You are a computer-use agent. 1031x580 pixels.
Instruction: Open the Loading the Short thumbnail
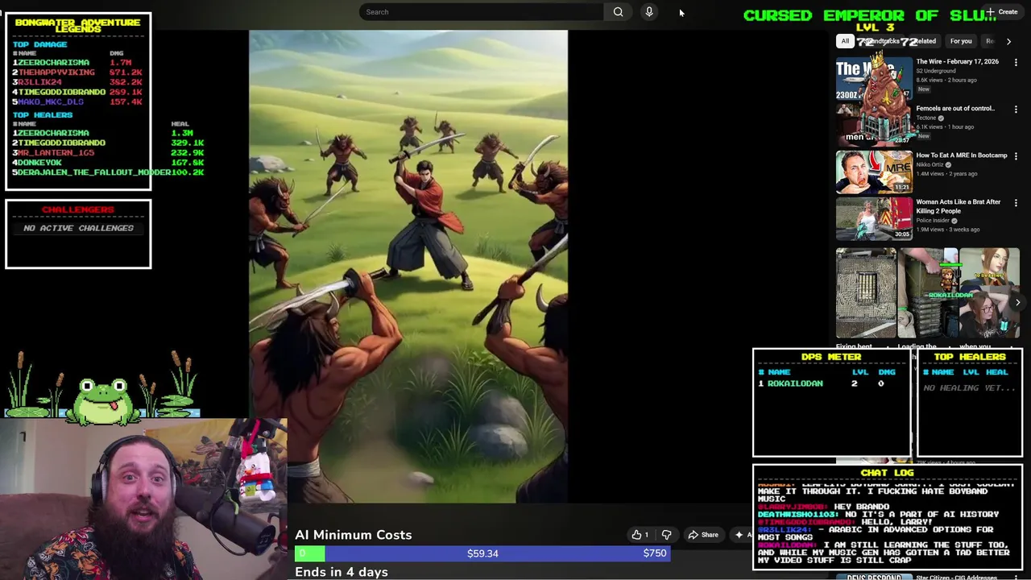tap(927, 293)
